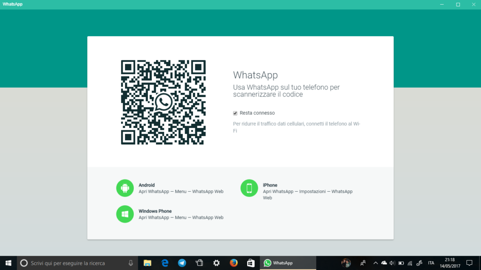Click the iPhone phone icon
Image resolution: width=481 pixels, height=270 pixels.
pyautogui.click(x=249, y=188)
